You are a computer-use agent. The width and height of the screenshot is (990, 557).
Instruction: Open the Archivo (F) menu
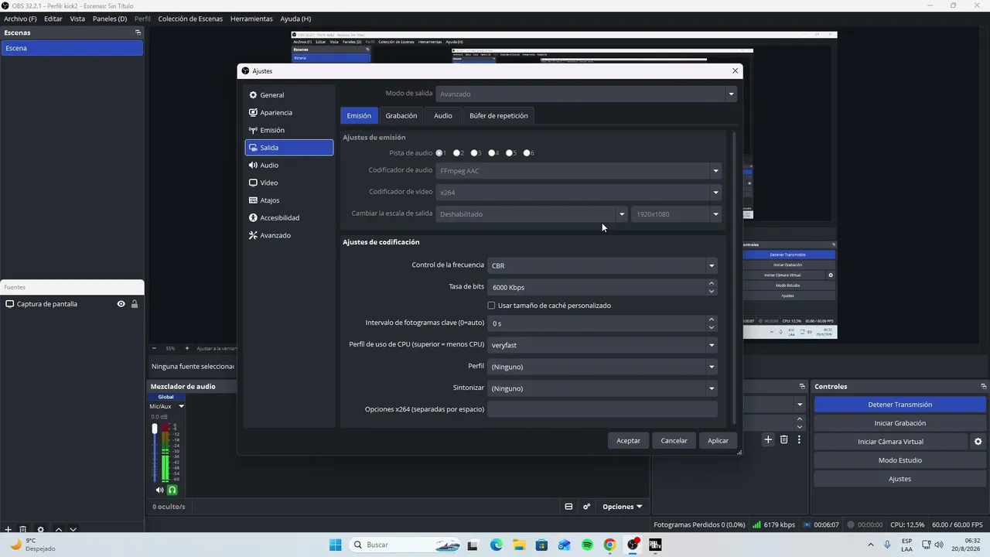tap(21, 19)
